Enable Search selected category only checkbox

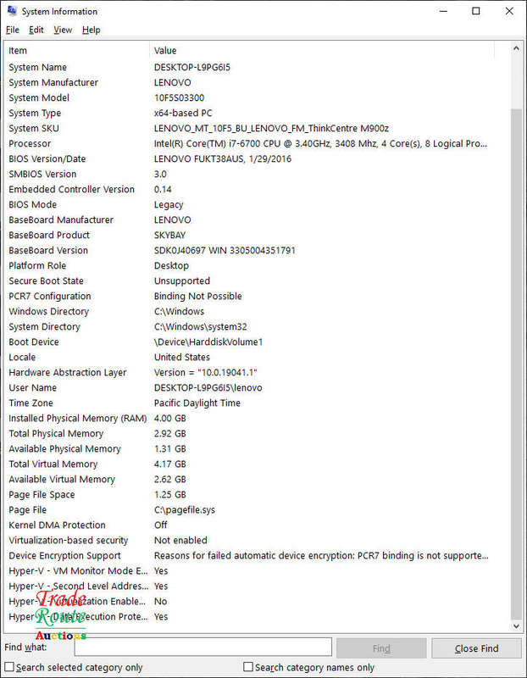(x=9, y=667)
